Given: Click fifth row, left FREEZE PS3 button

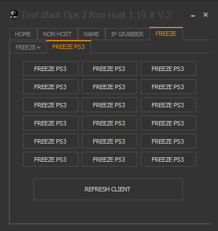Looking at the screenshot, I should pos(51,141).
